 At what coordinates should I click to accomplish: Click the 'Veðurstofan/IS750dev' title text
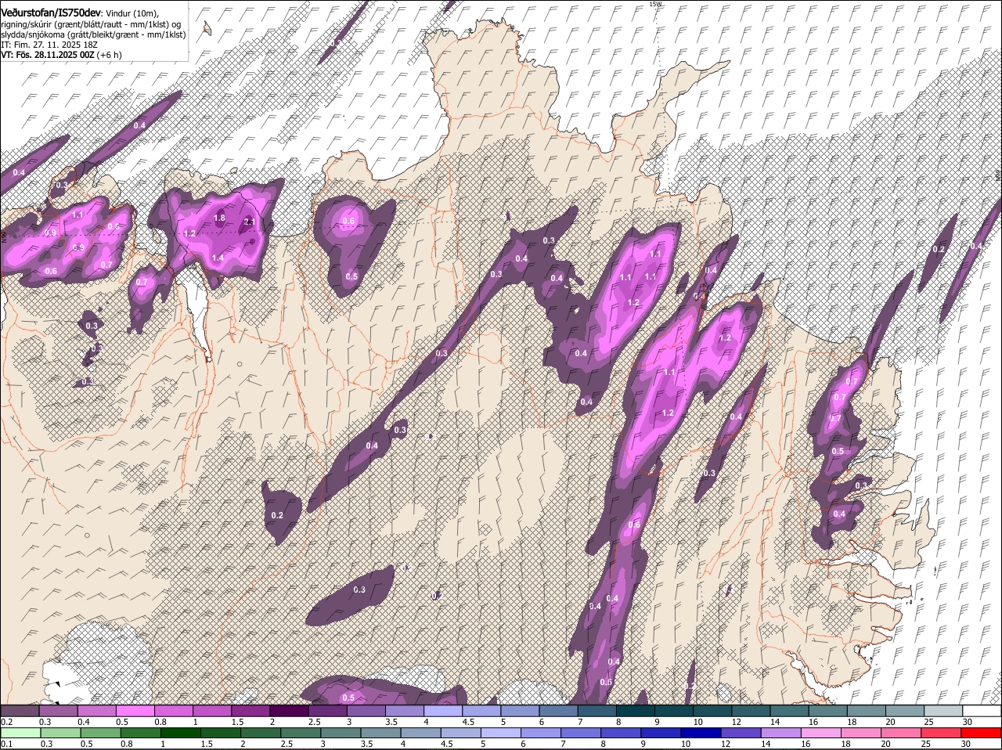pyautogui.click(x=51, y=13)
